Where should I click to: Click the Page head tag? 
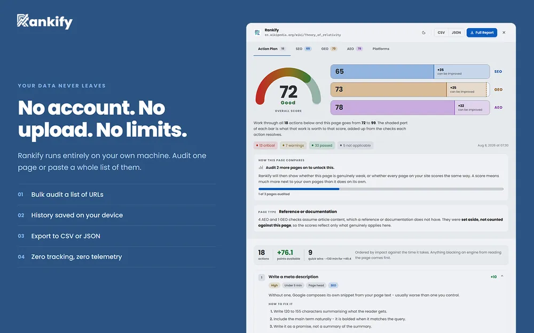pos(316,286)
